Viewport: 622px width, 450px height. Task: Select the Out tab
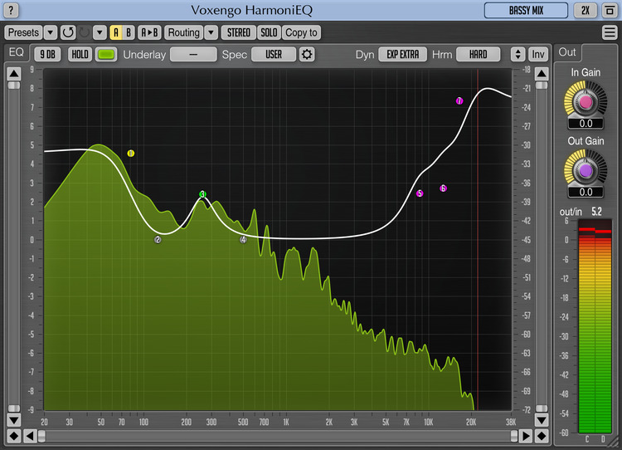(567, 52)
